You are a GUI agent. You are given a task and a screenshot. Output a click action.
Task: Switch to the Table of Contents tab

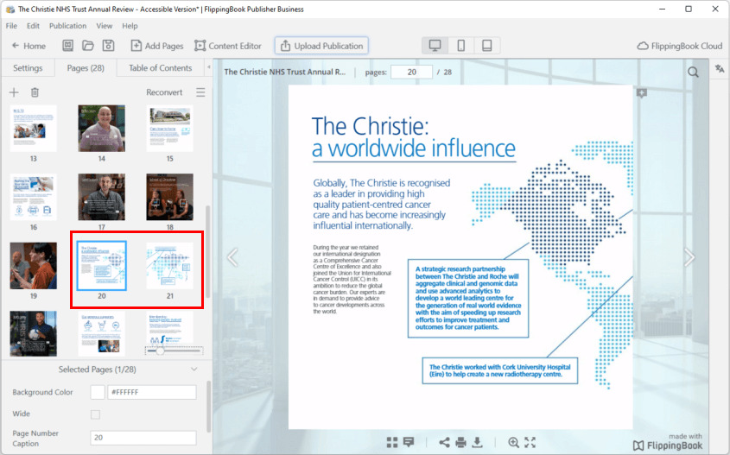click(x=160, y=68)
